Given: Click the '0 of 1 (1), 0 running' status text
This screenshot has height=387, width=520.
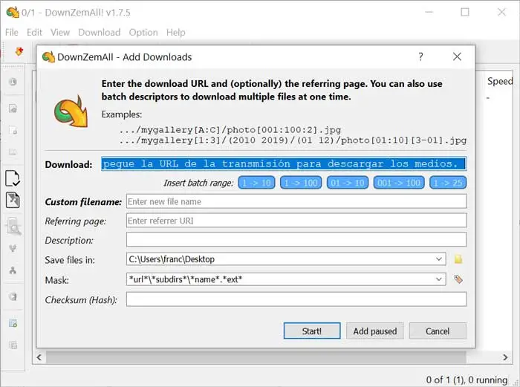Looking at the screenshot, I should click(467, 380).
